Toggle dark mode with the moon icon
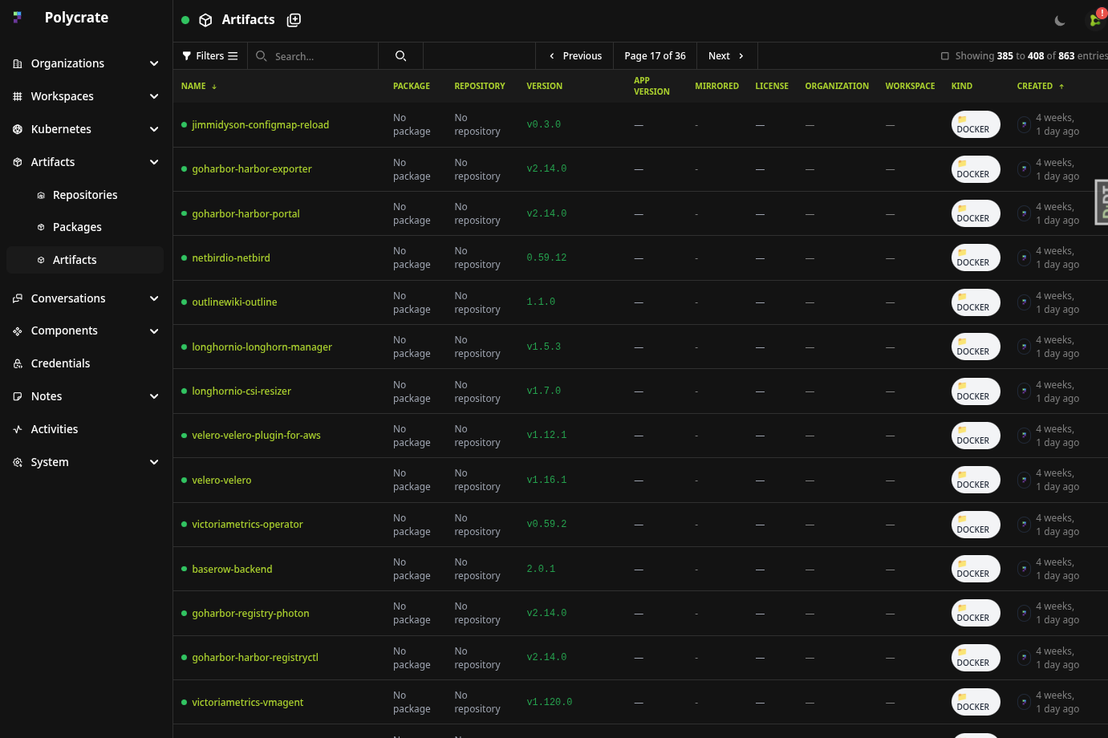 click(1059, 21)
